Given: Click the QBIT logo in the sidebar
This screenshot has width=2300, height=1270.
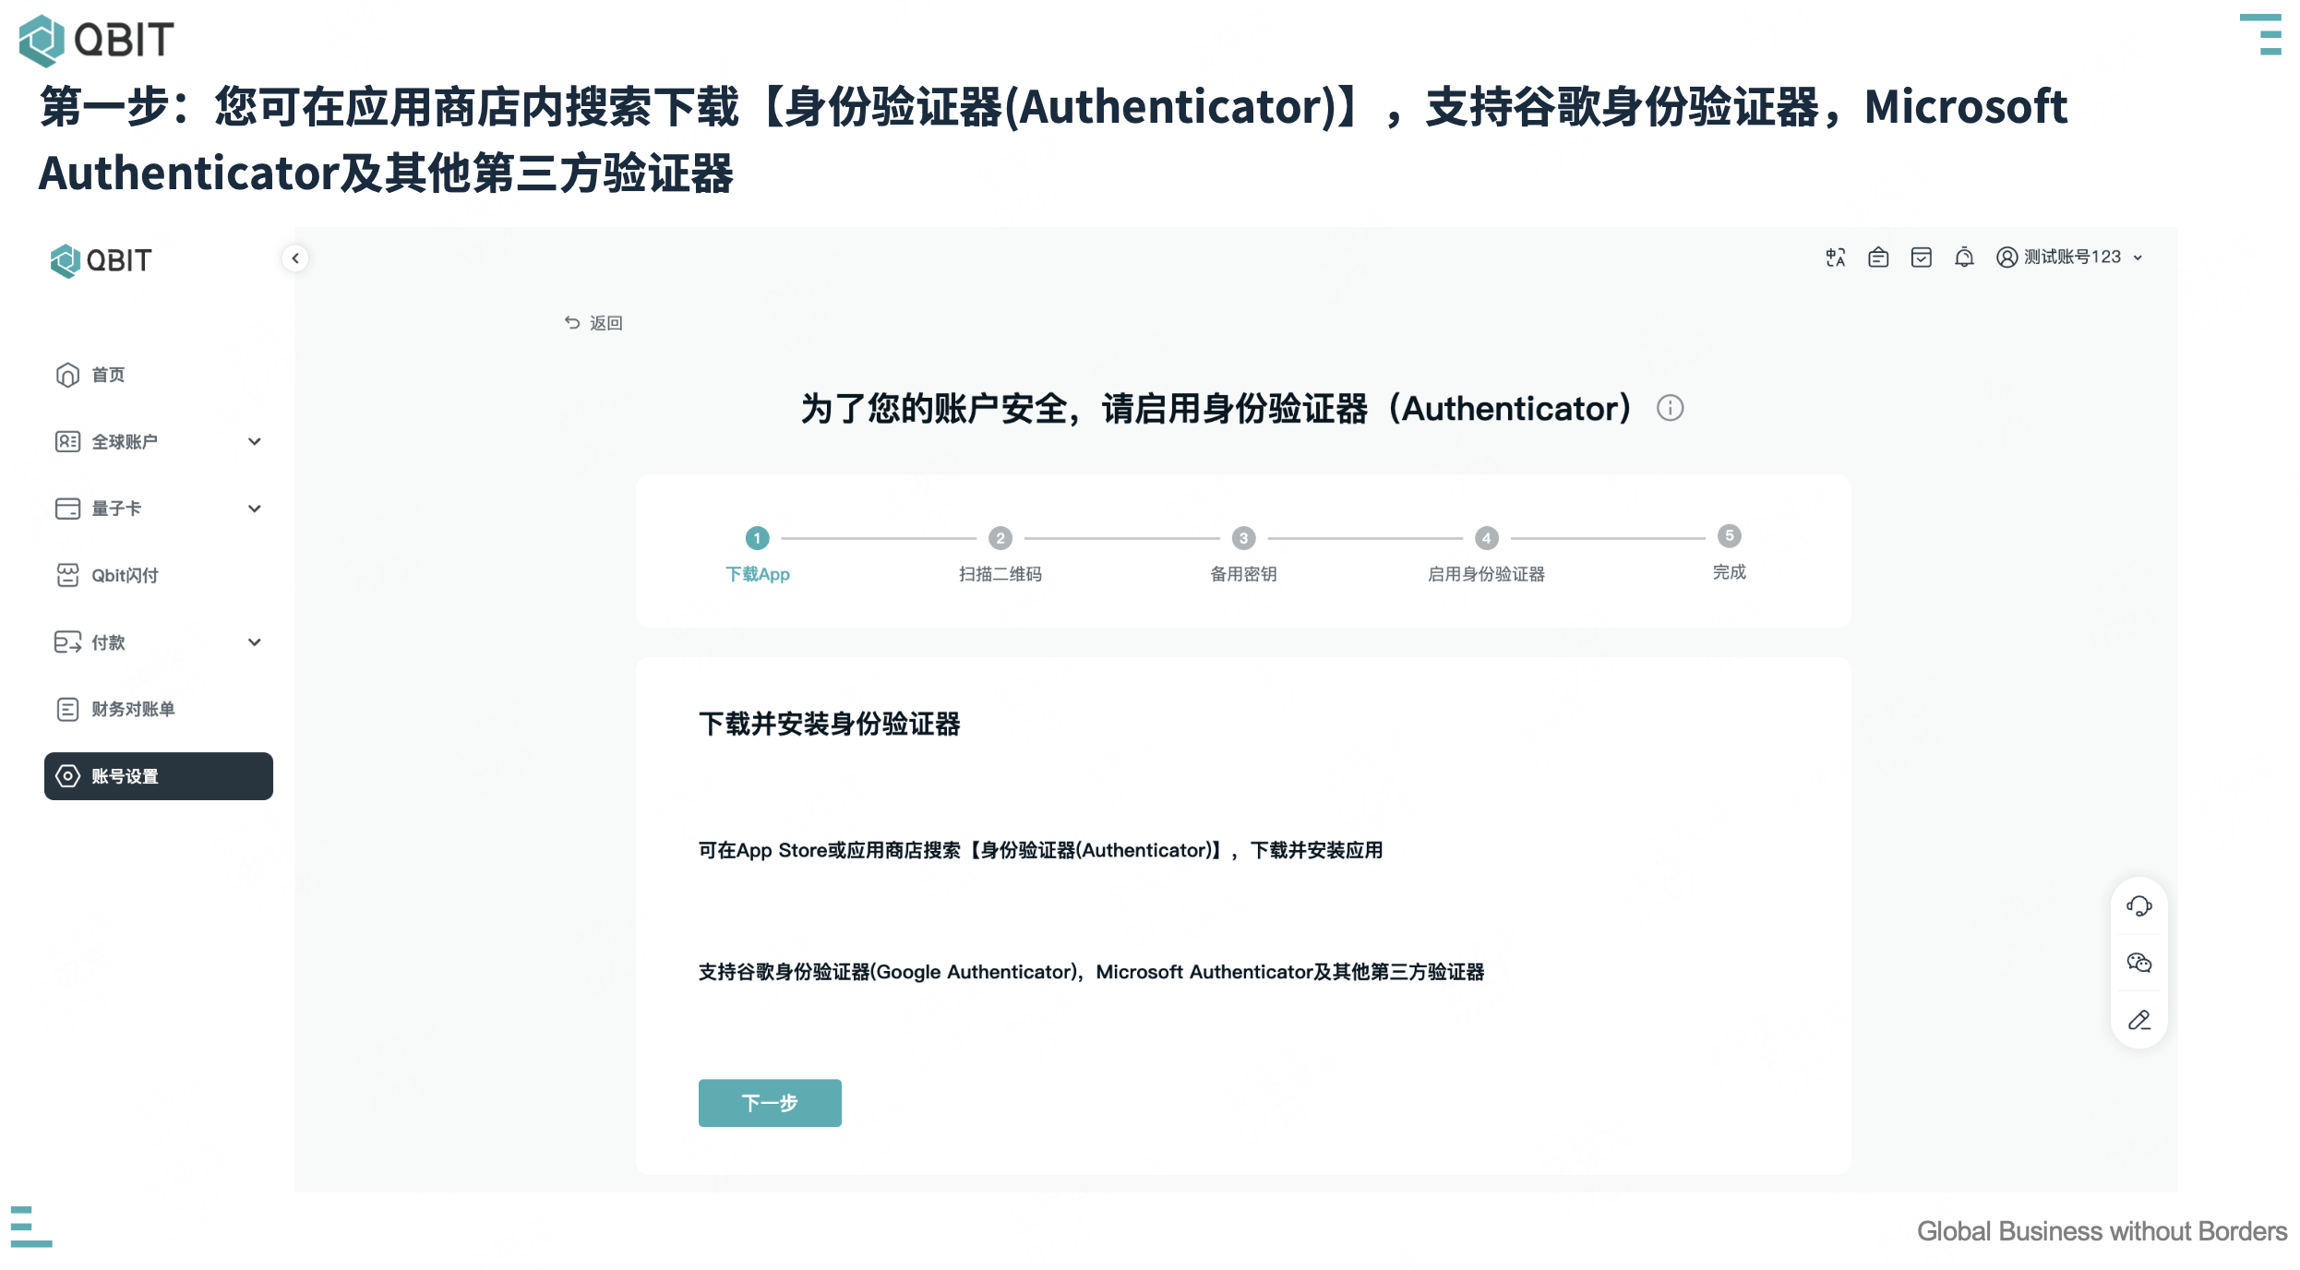Looking at the screenshot, I should 101,261.
